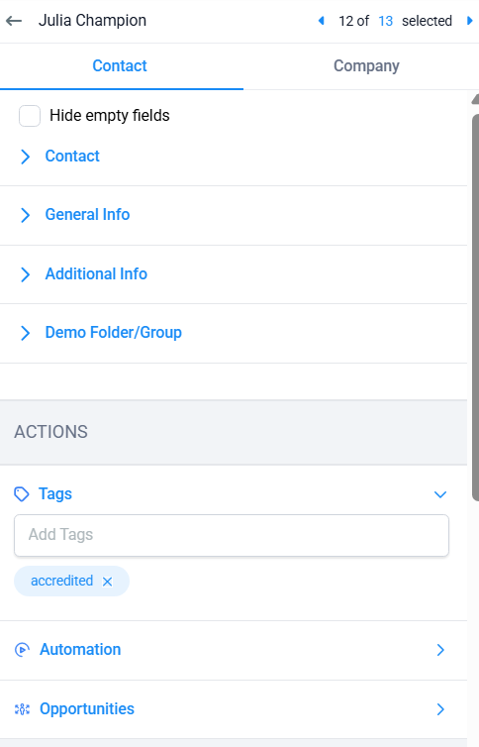Click the vertical scrollbar thumb
This screenshot has width=479, height=747.
pyautogui.click(x=475, y=307)
